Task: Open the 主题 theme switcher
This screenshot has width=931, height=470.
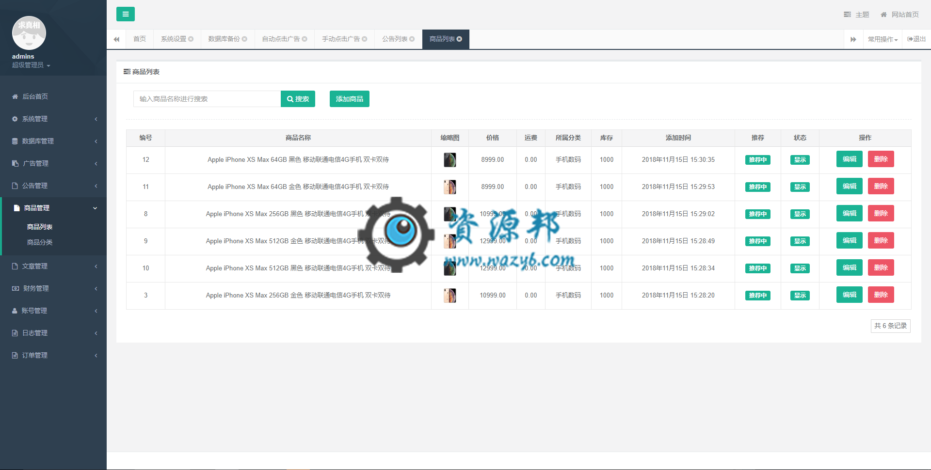Action: [x=856, y=15]
